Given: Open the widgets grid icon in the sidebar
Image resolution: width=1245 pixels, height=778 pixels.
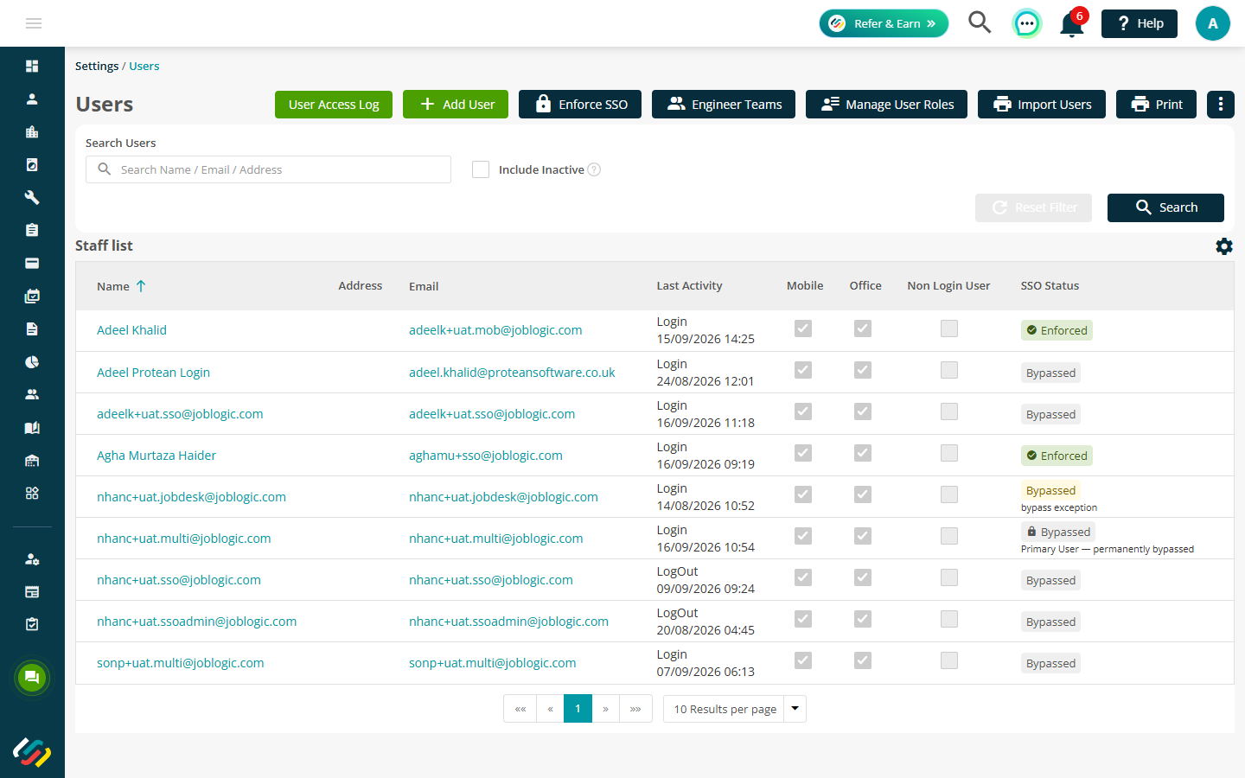Looking at the screenshot, I should point(32,493).
